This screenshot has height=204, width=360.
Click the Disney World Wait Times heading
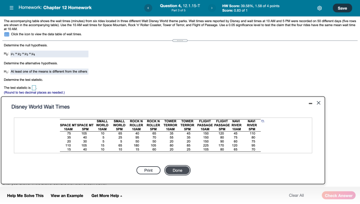40,107
